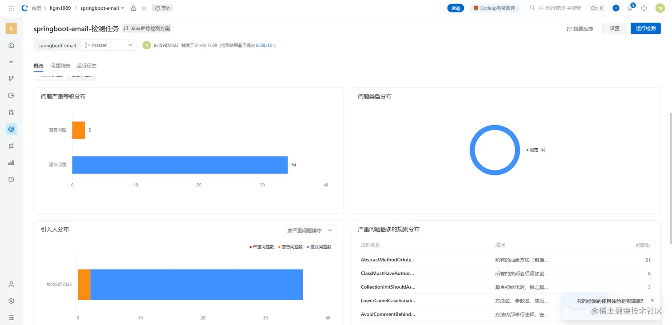The width and height of the screenshot is (672, 325).
Task: Open history clock icon in sidebar
Action: click(11, 179)
